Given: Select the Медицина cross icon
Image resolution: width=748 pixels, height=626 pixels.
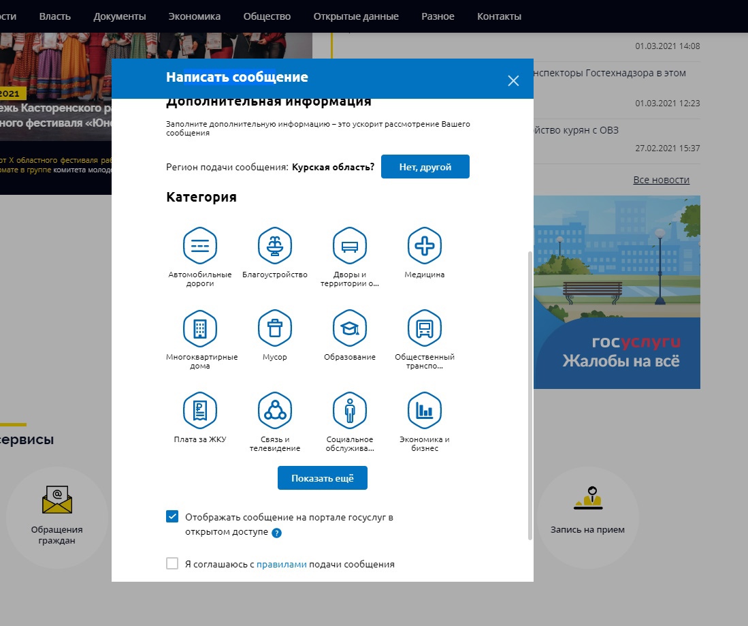Looking at the screenshot, I should pos(424,246).
